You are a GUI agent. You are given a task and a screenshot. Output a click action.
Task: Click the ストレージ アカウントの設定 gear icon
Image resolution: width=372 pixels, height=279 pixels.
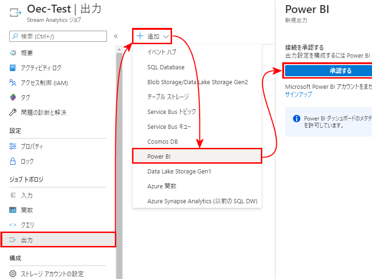(13, 274)
